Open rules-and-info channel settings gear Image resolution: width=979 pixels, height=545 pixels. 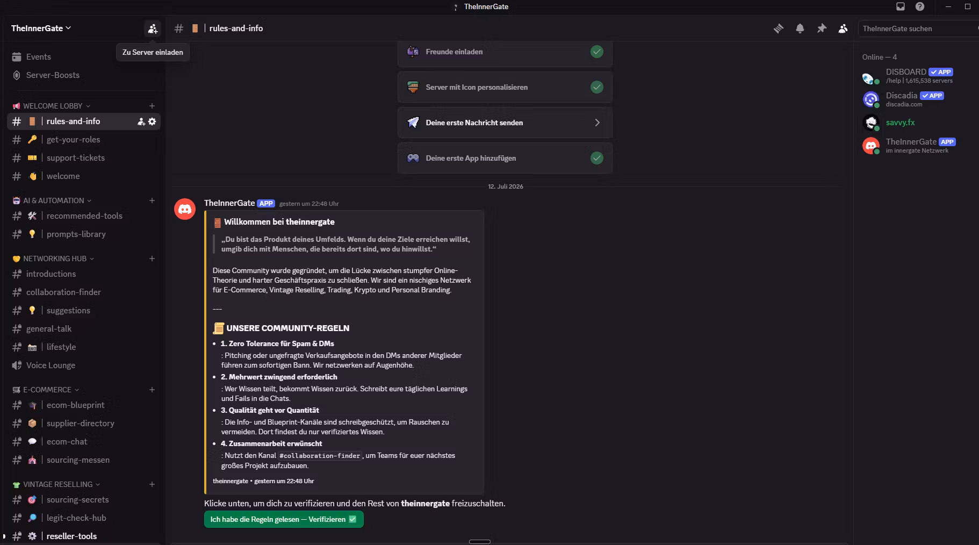coord(152,121)
